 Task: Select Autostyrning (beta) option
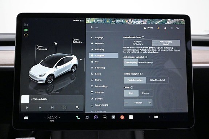(166, 43)
